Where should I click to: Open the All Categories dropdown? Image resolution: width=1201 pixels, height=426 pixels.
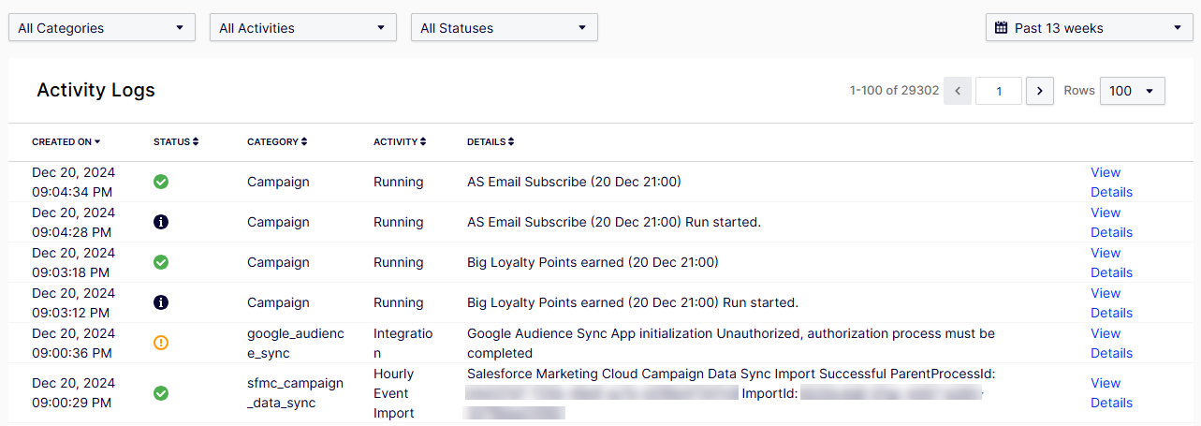click(101, 28)
